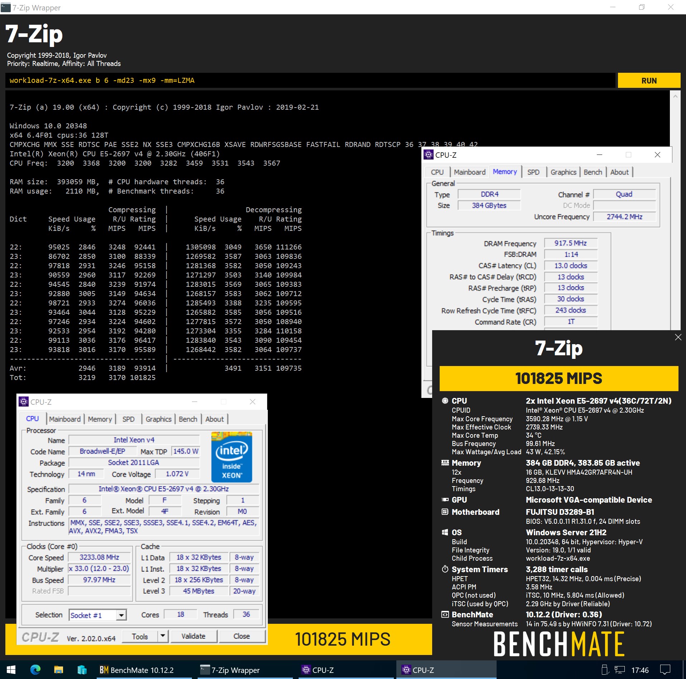
Task: Click the 384 GBytes size field
Action: click(x=489, y=205)
